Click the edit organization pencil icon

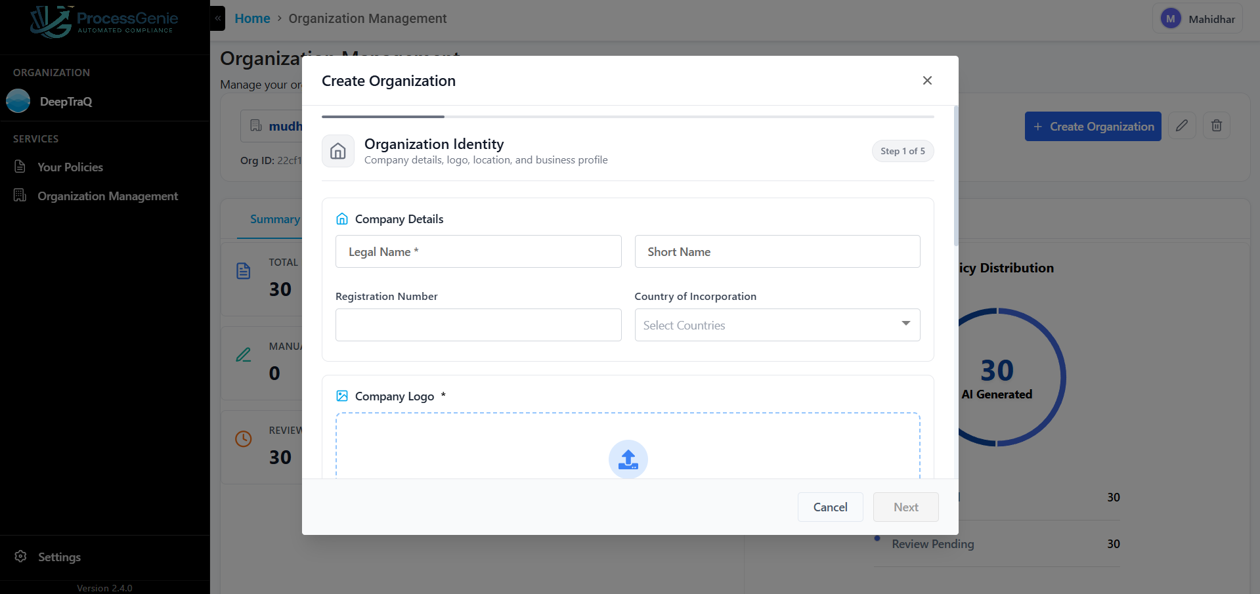1182,126
